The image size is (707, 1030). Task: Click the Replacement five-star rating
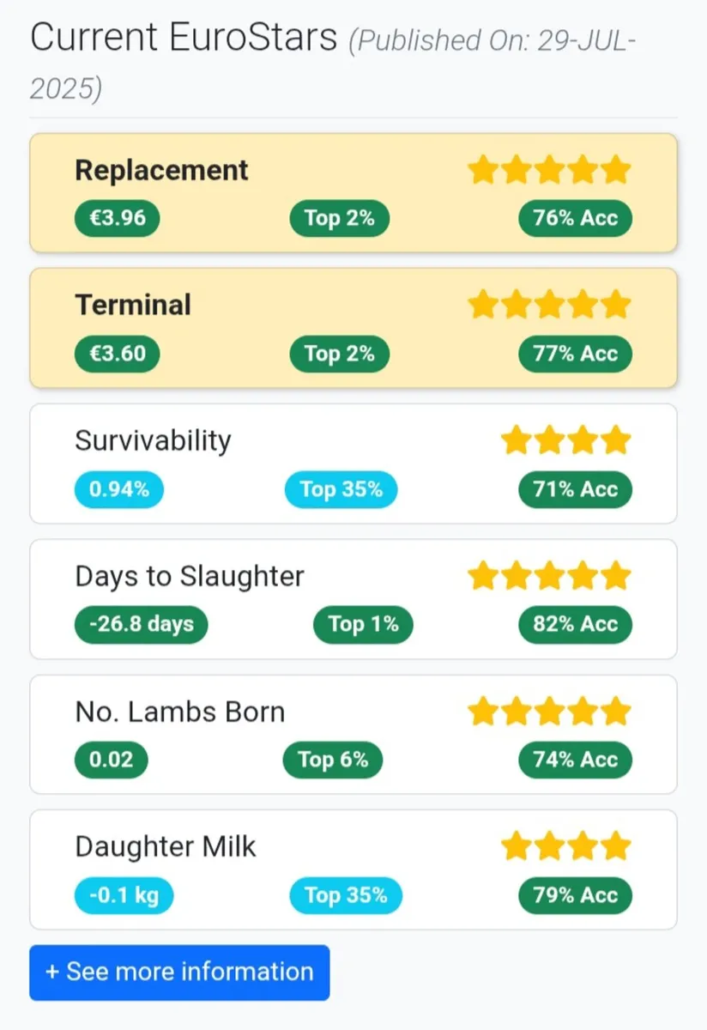549,170
